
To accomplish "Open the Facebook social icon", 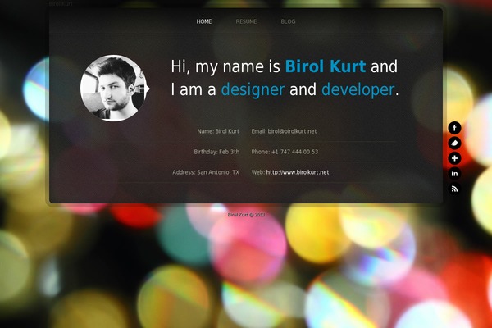I will pyautogui.click(x=454, y=128).
